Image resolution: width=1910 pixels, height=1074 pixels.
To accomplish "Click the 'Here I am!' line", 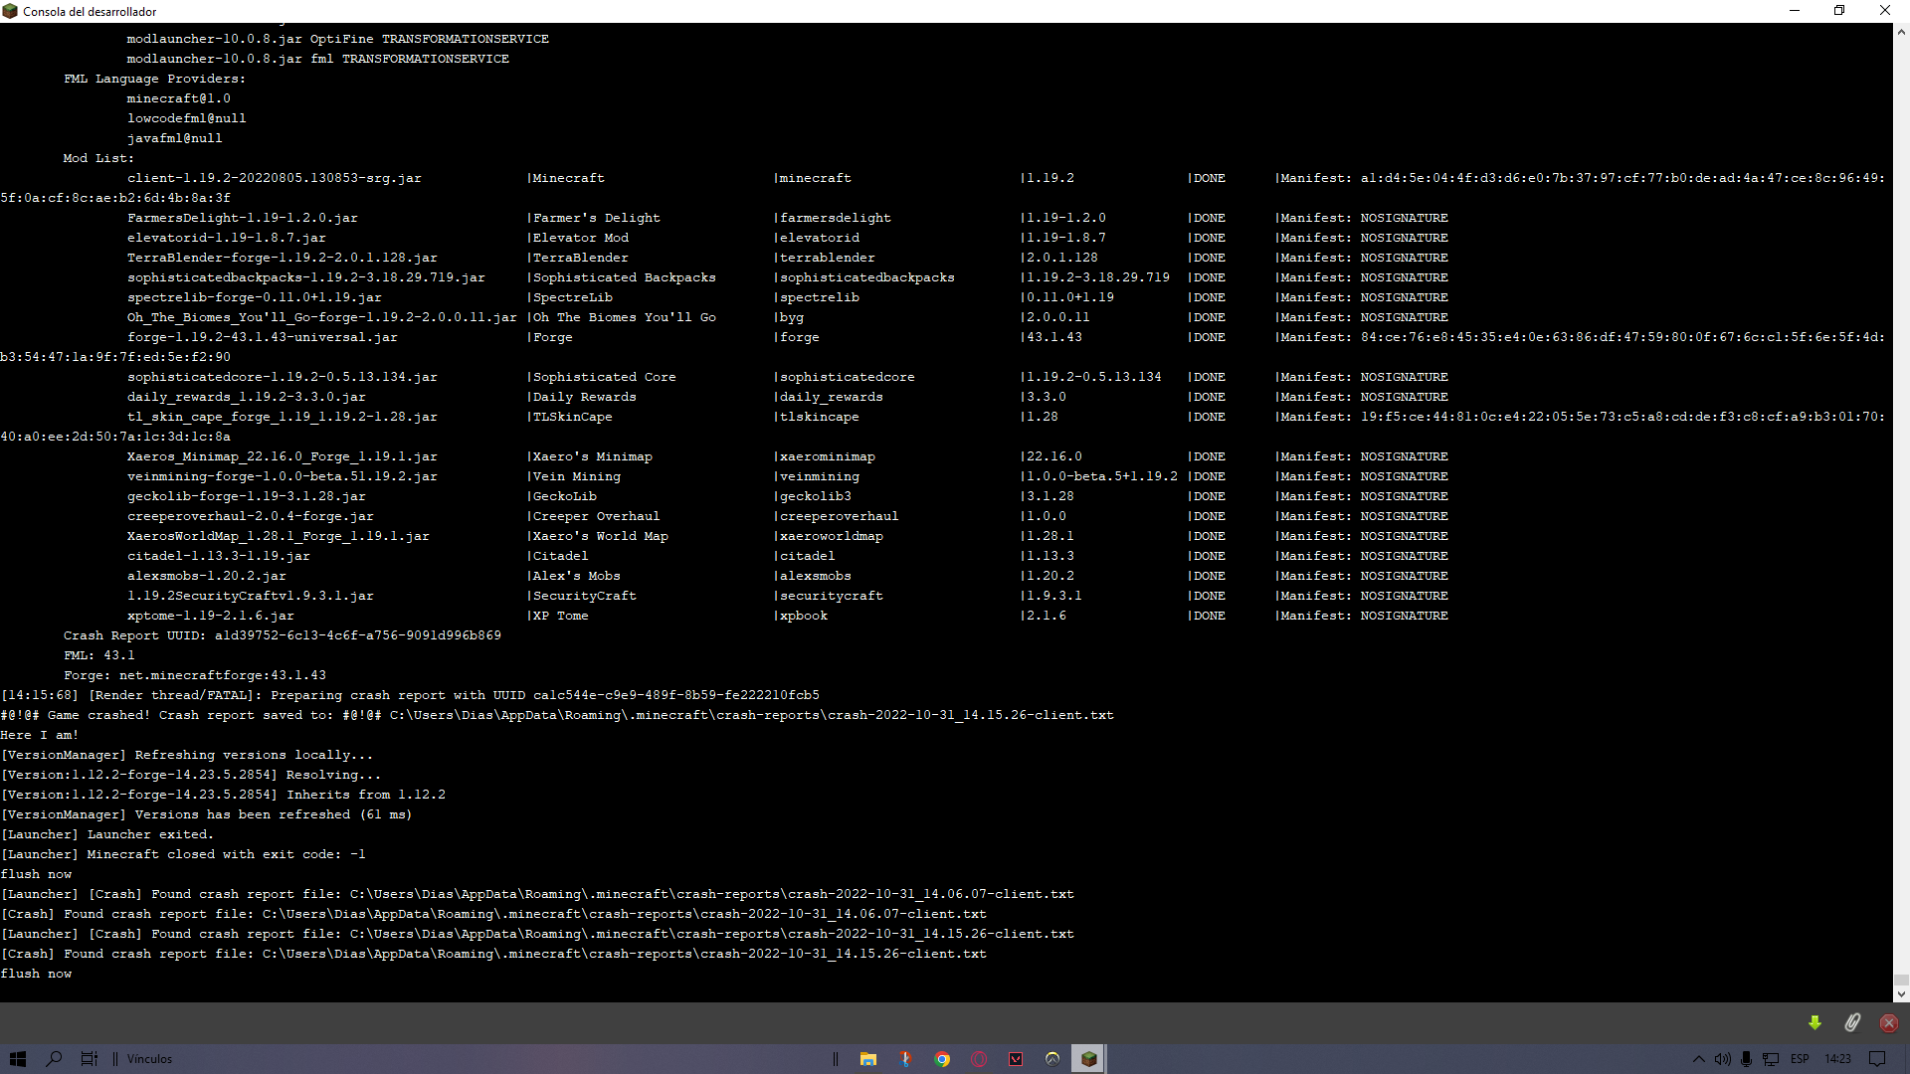I will pos(40,735).
